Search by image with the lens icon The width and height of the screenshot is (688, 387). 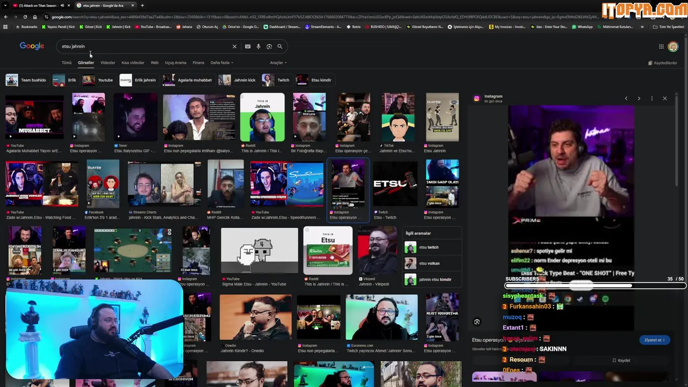pos(269,46)
